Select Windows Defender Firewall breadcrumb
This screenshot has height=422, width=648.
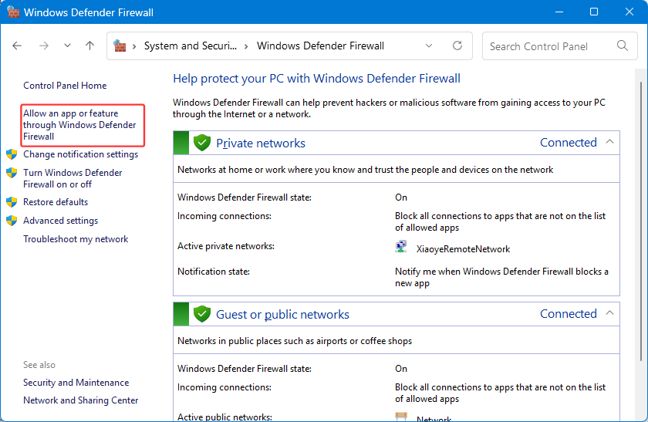click(x=320, y=46)
